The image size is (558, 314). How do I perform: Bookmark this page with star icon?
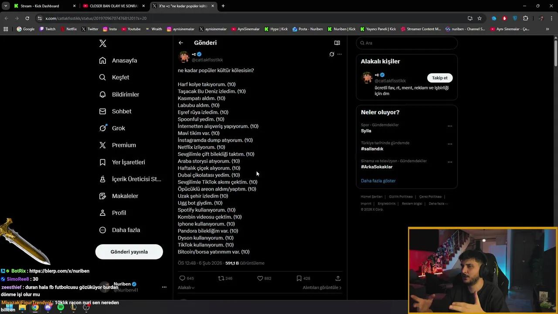pyautogui.click(x=480, y=18)
